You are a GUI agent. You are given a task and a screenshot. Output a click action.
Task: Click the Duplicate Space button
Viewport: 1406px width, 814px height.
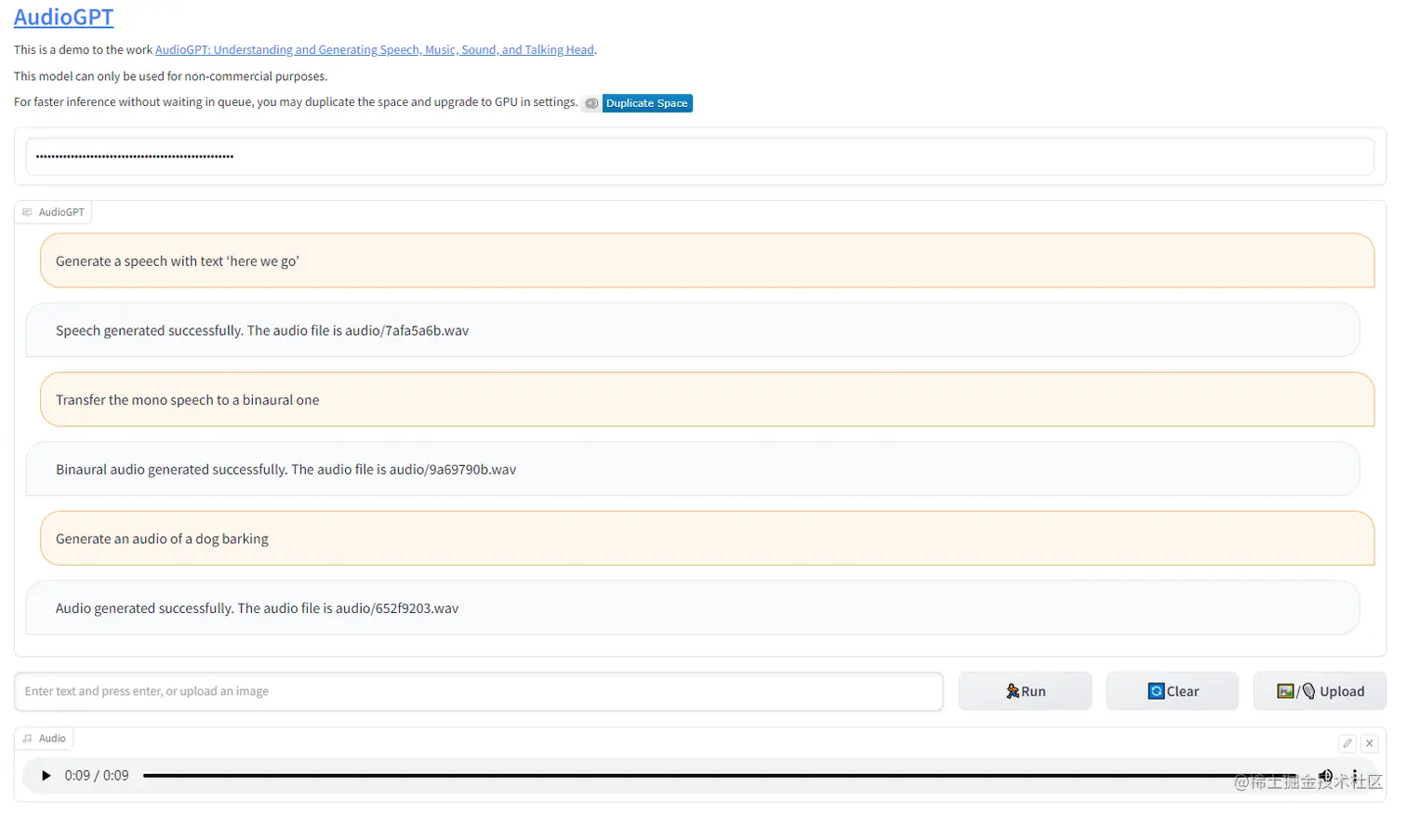pos(647,103)
